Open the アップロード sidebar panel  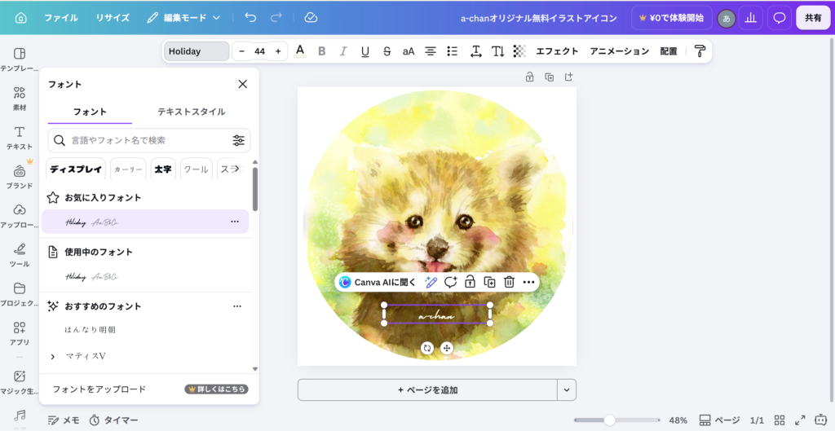(20, 216)
